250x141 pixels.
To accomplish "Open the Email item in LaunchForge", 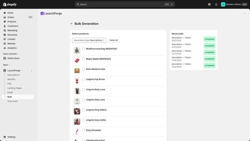I will pos(10,92).
